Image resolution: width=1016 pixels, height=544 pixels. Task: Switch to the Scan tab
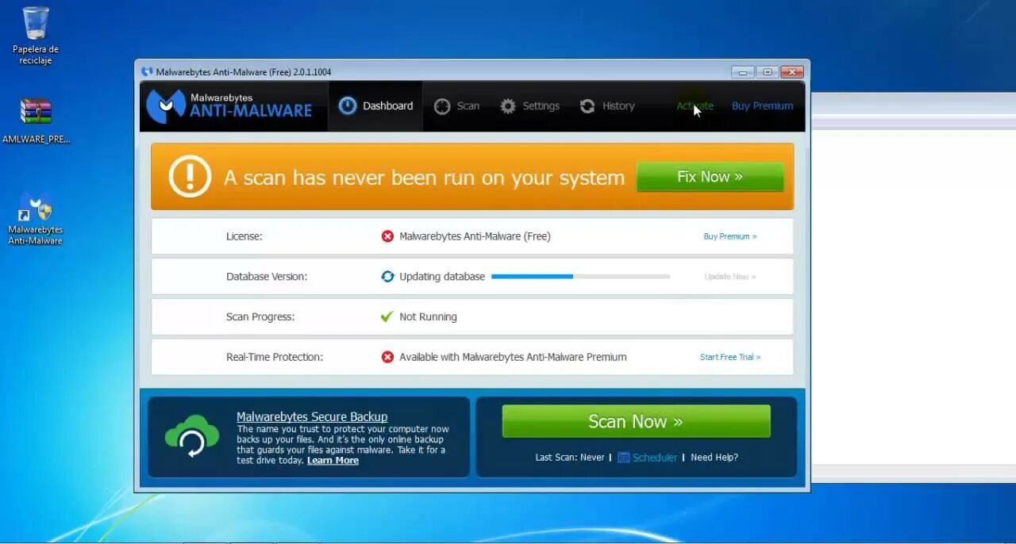point(457,106)
